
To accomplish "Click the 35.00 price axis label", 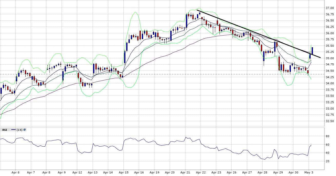I will click(330, 58).
